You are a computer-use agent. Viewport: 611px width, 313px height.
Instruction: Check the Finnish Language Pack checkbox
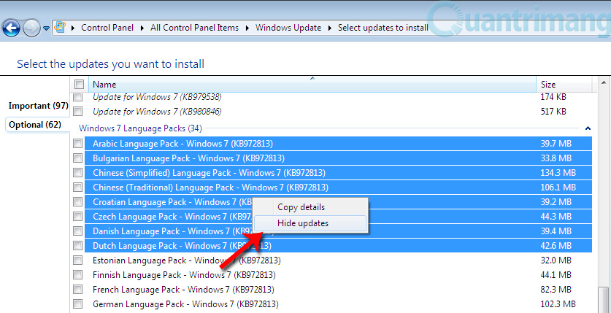click(78, 275)
